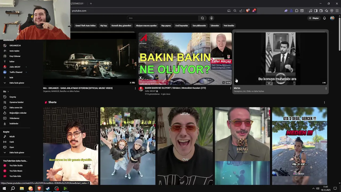
Task: Open the GTA 5 DEĞİL, GERÇEK Short
Action: tap(299, 146)
